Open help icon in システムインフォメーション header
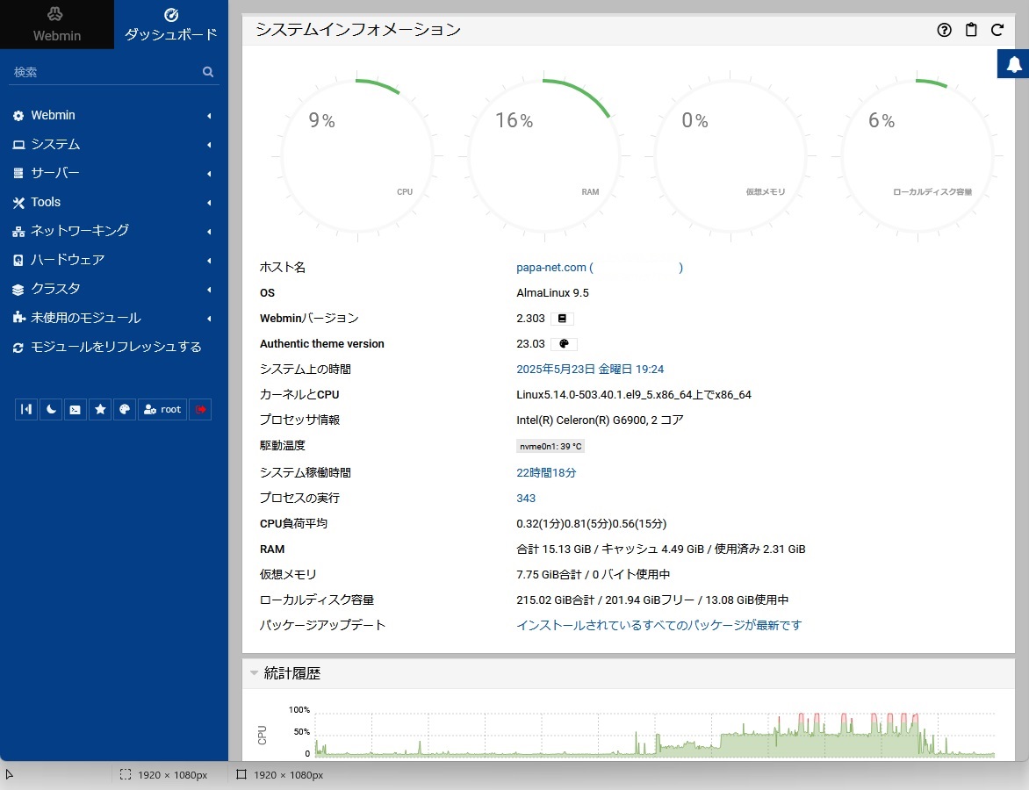 (945, 30)
